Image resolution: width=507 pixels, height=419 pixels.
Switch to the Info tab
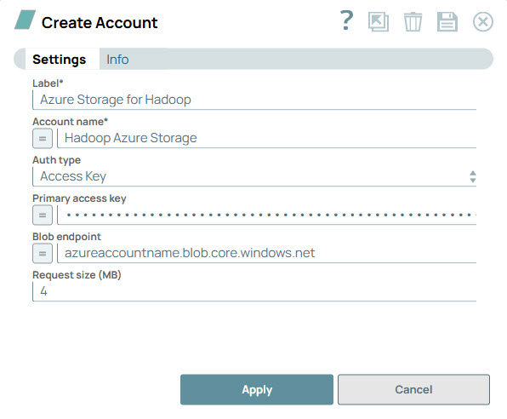tap(117, 60)
